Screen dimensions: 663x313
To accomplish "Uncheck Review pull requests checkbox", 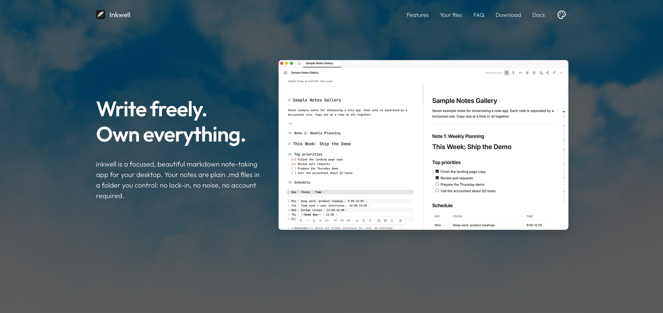I will pyautogui.click(x=437, y=178).
